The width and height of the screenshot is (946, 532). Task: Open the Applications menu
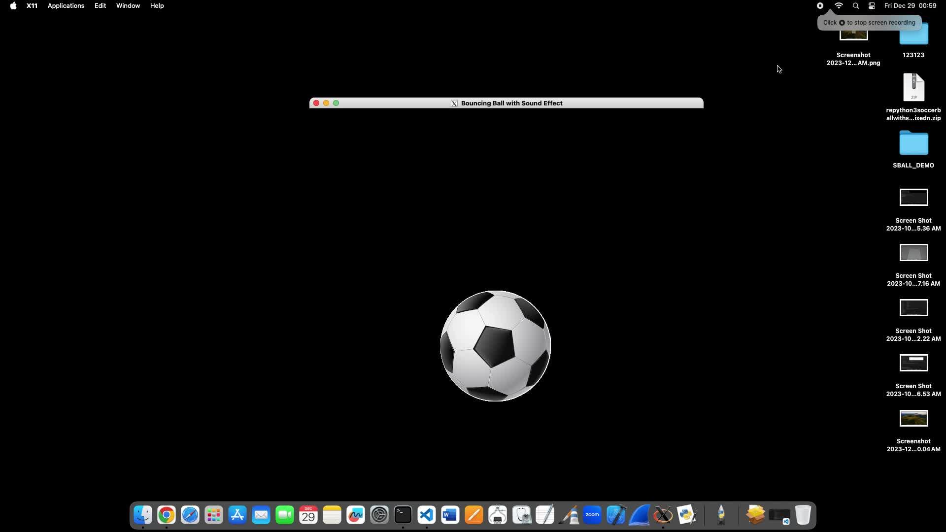[66, 6]
